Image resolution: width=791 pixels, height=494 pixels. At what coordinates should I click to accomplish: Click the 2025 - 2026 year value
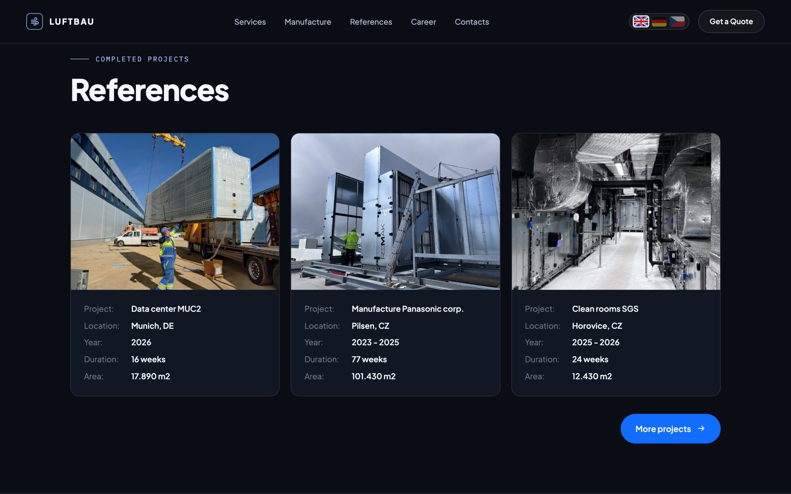(x=595, y=342)
